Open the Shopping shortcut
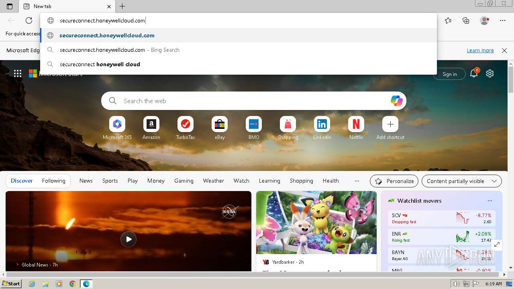The image size is (514, 289). point(288,128)
